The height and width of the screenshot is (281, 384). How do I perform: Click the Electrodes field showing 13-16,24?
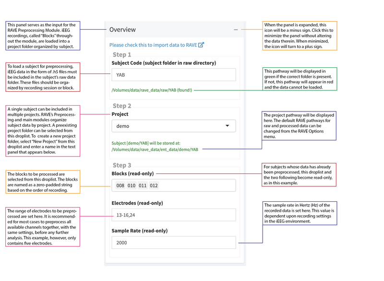pyautogui.click(x=174, y=215)
